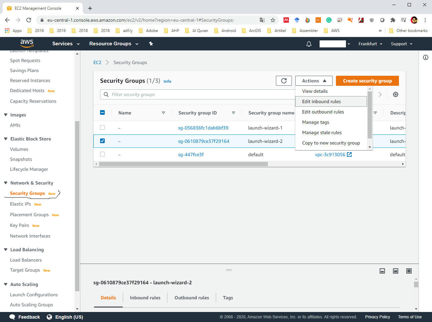This screenshot has width=432, height=322.
Task: Open table preferences gear icon
Action: [396, 94]
